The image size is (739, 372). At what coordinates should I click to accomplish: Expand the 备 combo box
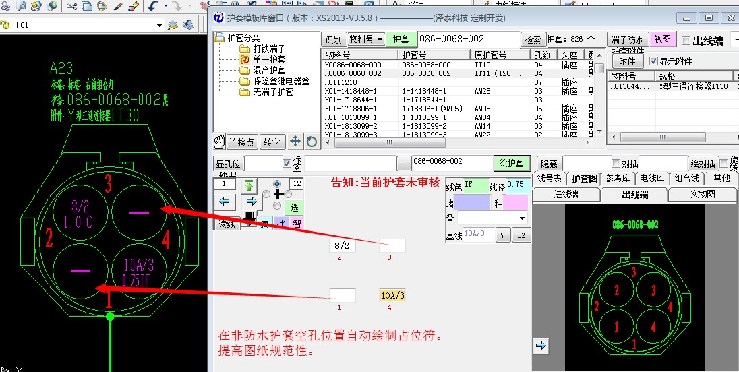(522, 218)
